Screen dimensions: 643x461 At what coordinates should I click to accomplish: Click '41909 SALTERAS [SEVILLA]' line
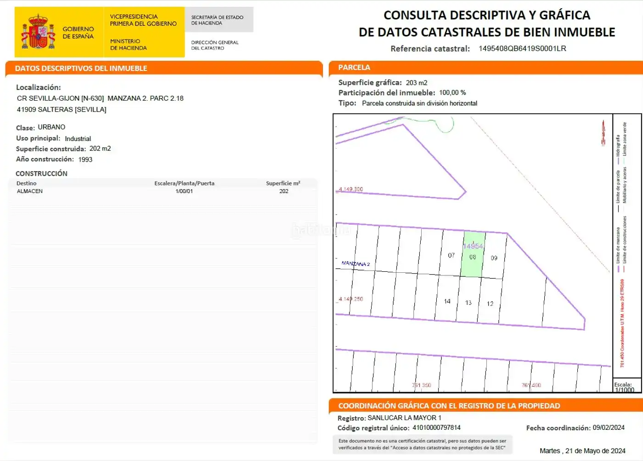pyautogui.click(x=62, y=110)
